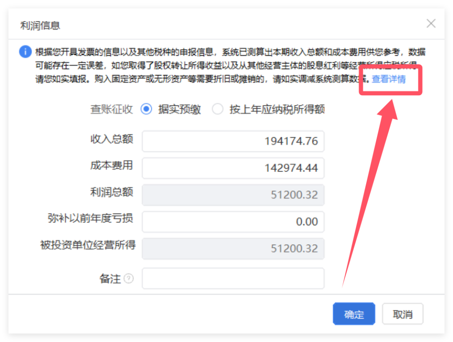Select the 按上年应纳税所得额 radio button
The height and width of the screenshot is (342, 453).
click(218, 109)
